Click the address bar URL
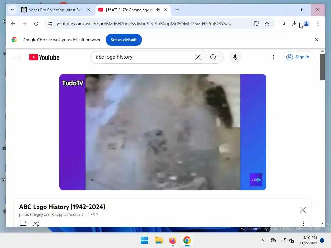Image resolution: width=331 pixels, height=248 pixels. pos(144,24)
